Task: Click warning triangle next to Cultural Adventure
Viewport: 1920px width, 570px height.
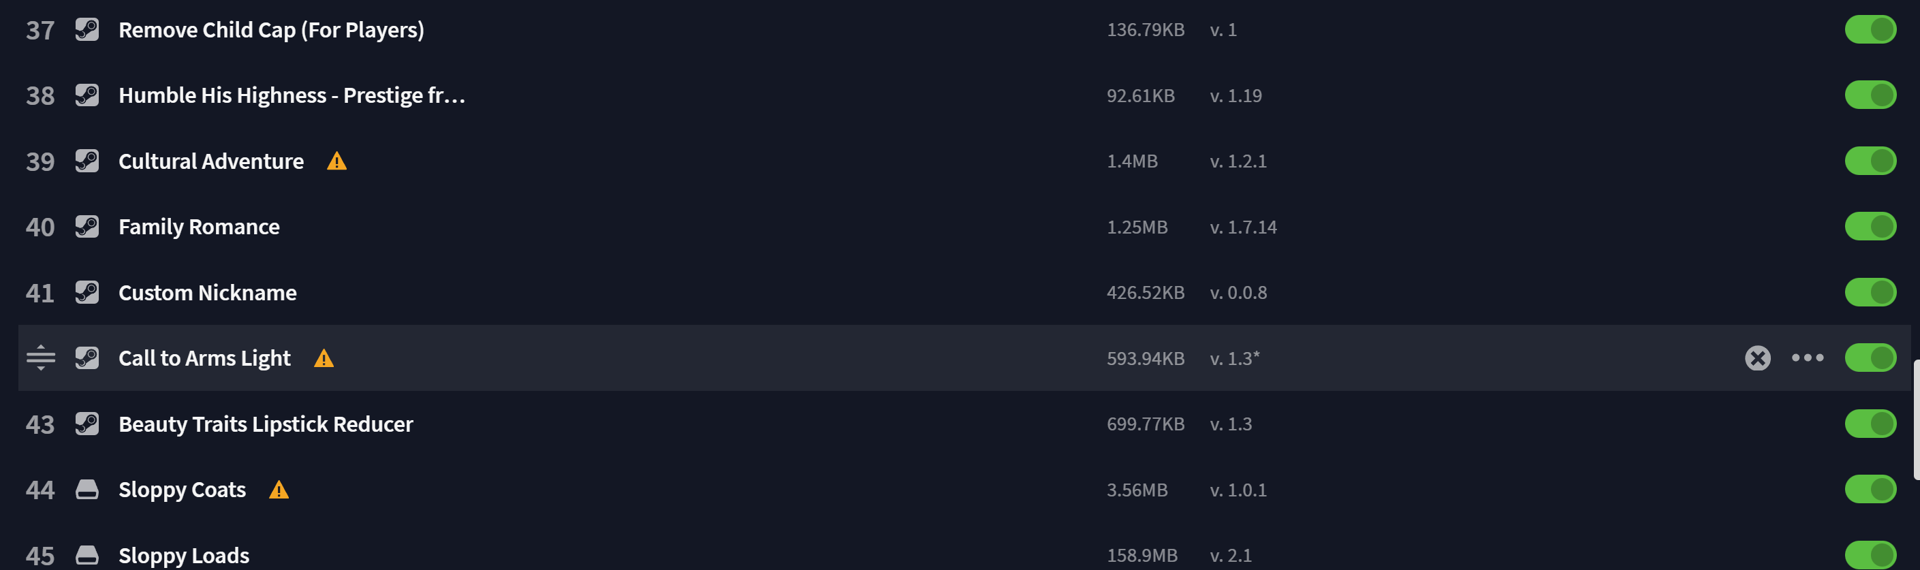Action: point(337,161)
